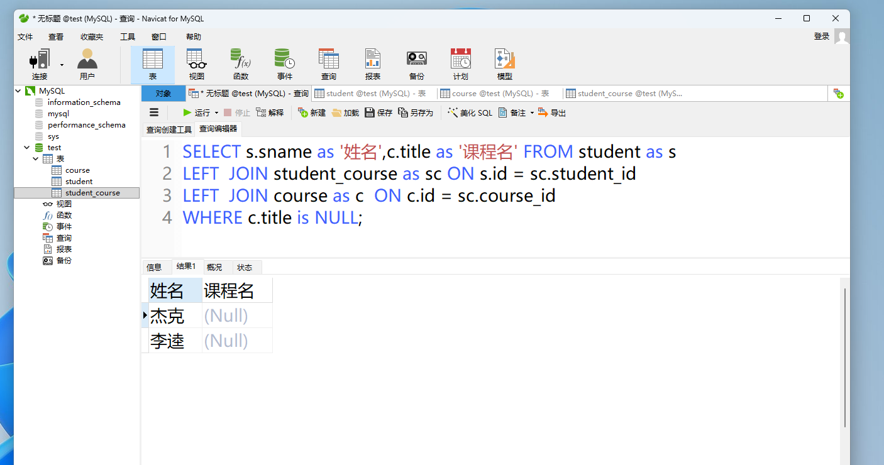Open the 连接 connection tool
The height and width of the screenshot is (465, 884).
(40, 65)
